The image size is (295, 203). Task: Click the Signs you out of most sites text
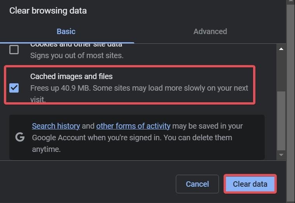click(x=77, y=55)
